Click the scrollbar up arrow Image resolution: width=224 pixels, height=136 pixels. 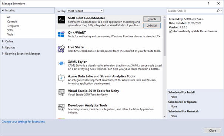click(164, 17)
